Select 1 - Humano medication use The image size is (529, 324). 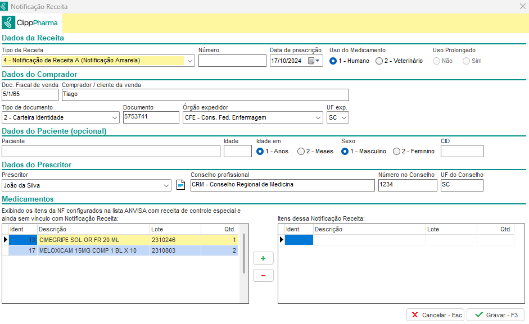pyautogui.click(x=333, y=61)
